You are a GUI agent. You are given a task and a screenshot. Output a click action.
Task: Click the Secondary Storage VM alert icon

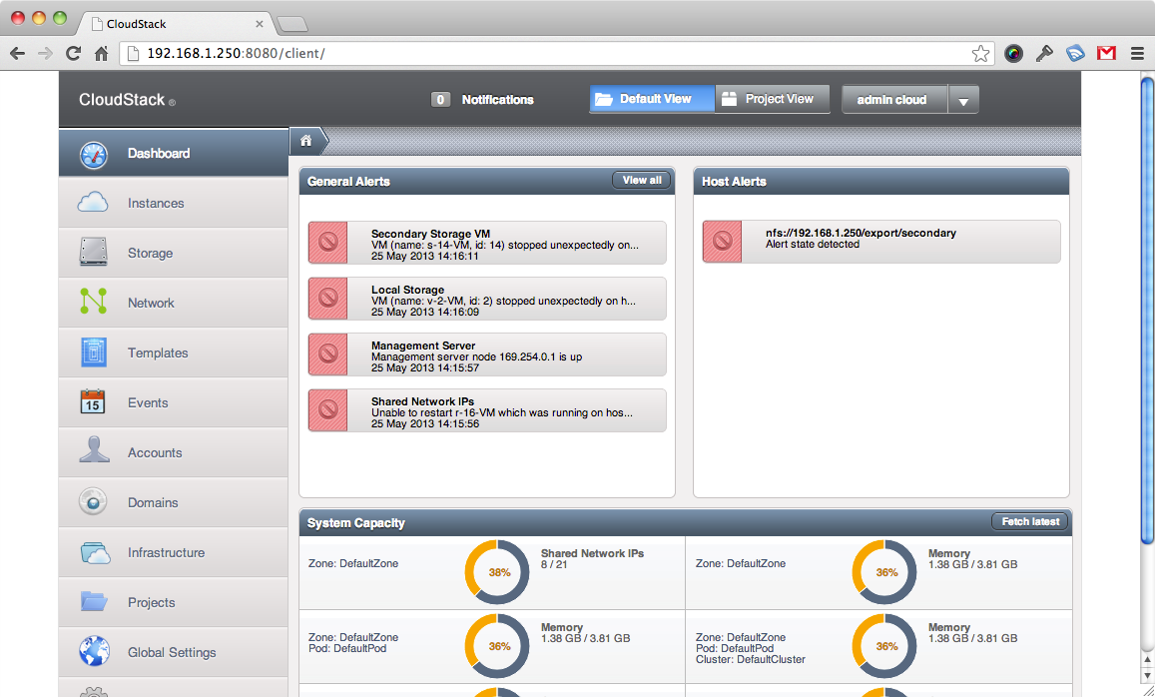327,243
